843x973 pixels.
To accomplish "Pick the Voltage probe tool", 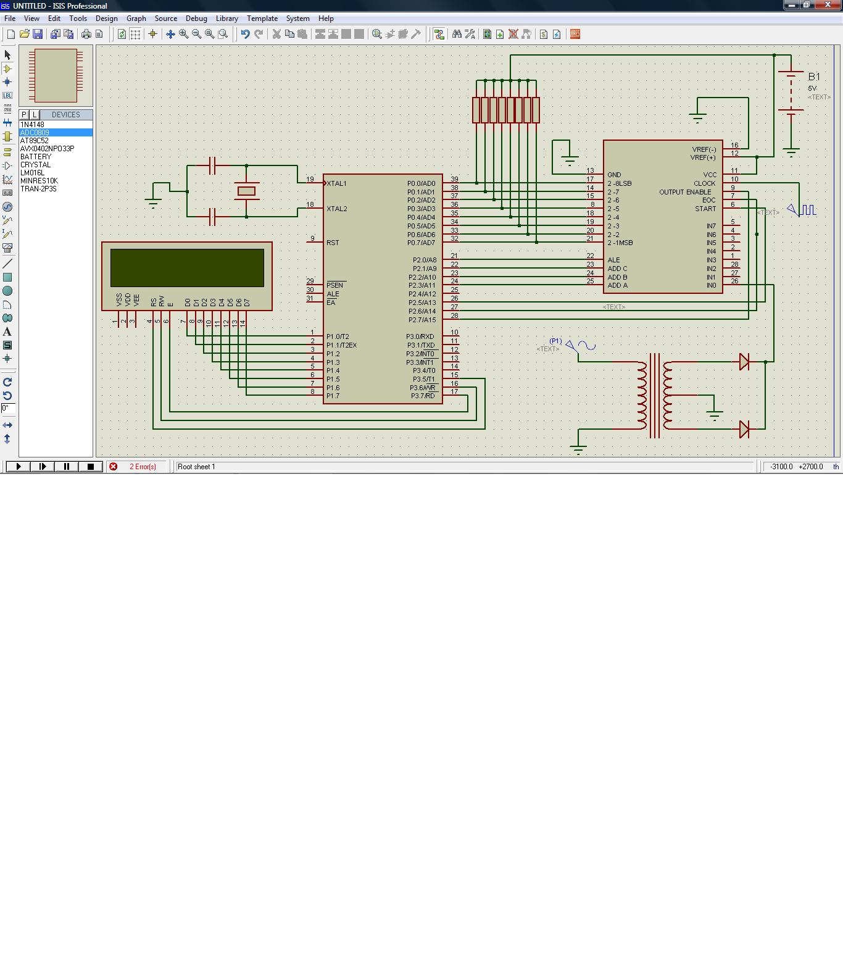I will point(7,220).
